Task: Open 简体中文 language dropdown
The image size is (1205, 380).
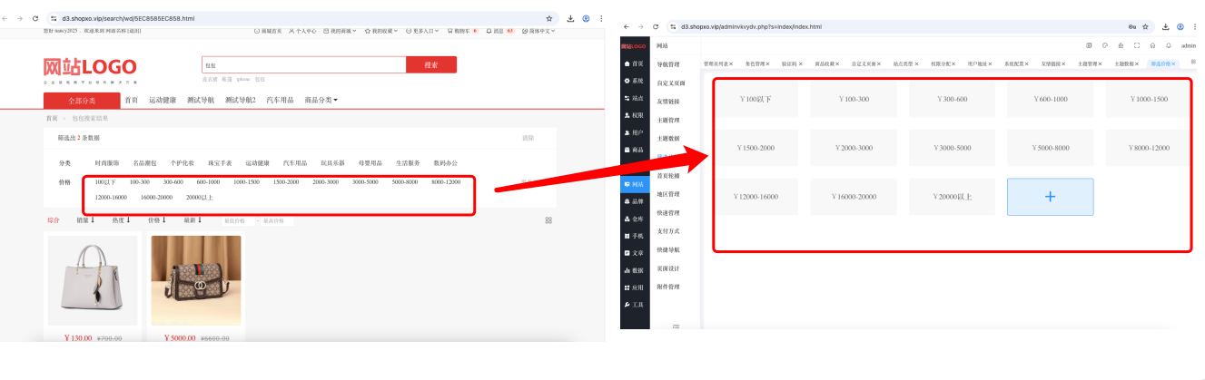Action: [537, 31]
